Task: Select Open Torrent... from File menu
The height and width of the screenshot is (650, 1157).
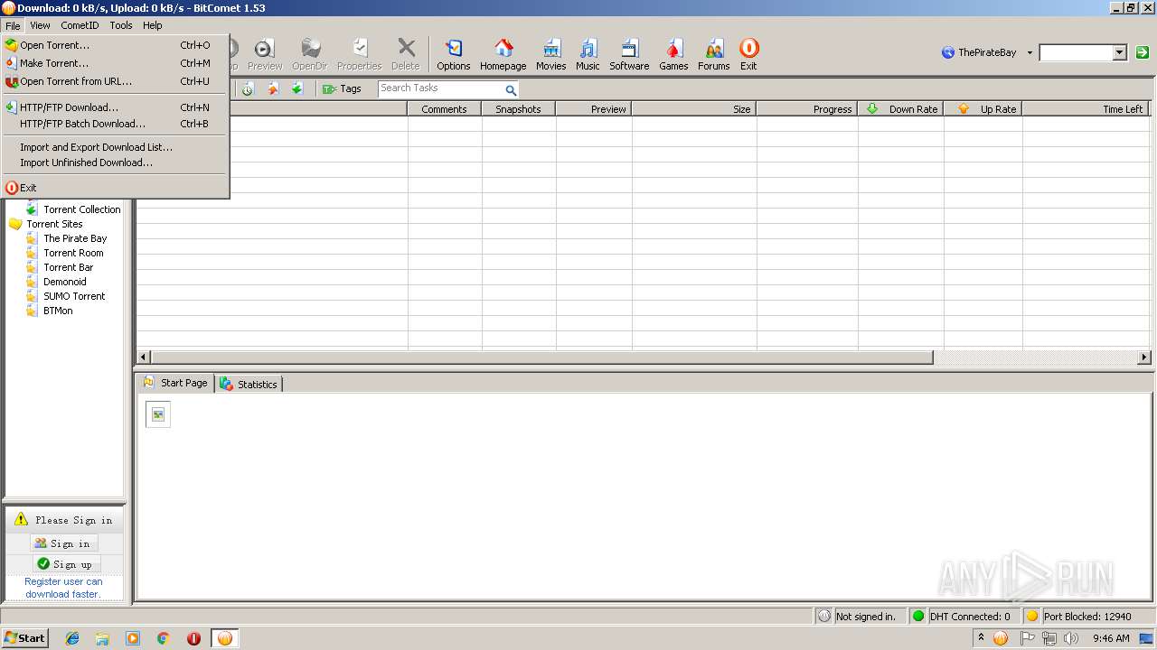Action: [115, 45]
